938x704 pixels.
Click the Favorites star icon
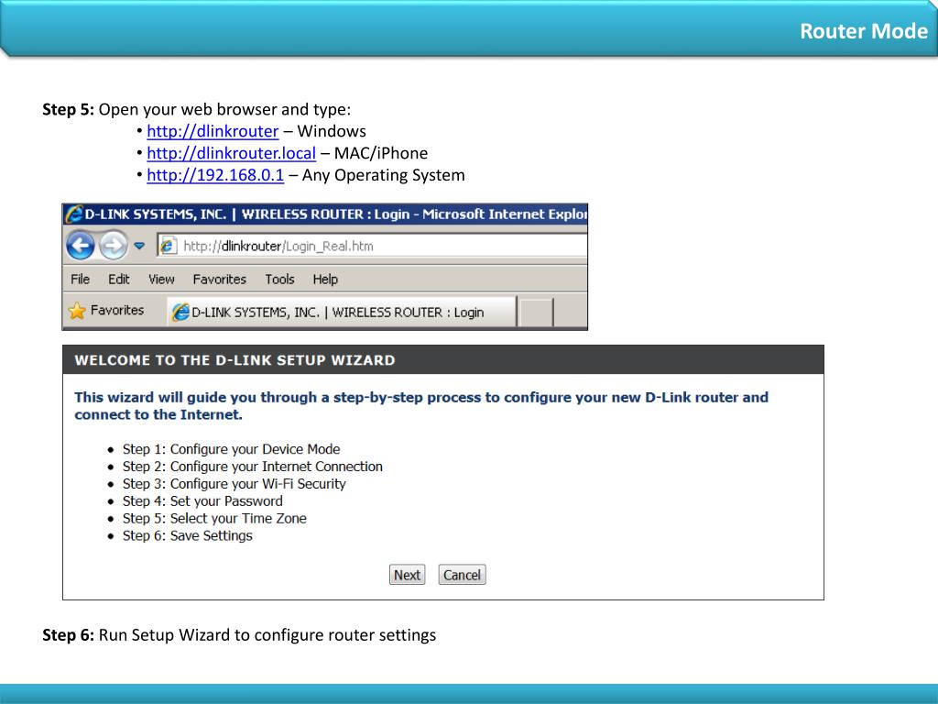point(77,311)
